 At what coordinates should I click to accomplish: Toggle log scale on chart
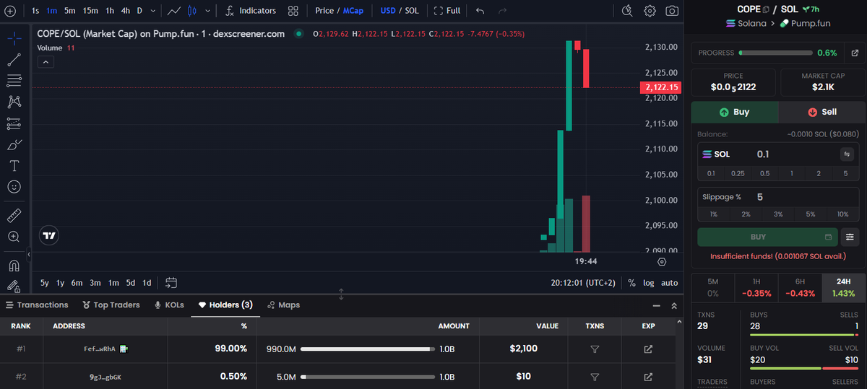(649, 283)
